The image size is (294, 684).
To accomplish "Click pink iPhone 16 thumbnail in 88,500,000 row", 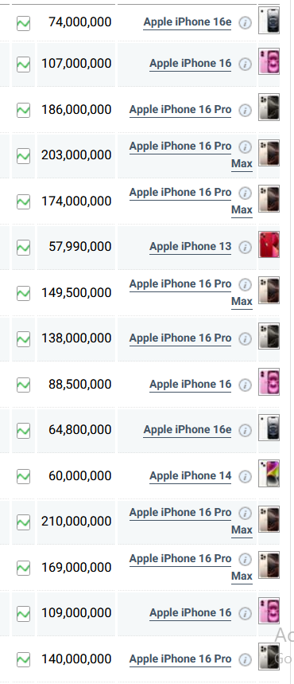I will point(269,381).
